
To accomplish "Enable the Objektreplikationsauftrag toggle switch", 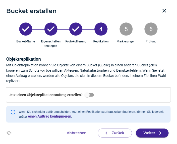I will (89, 95).
